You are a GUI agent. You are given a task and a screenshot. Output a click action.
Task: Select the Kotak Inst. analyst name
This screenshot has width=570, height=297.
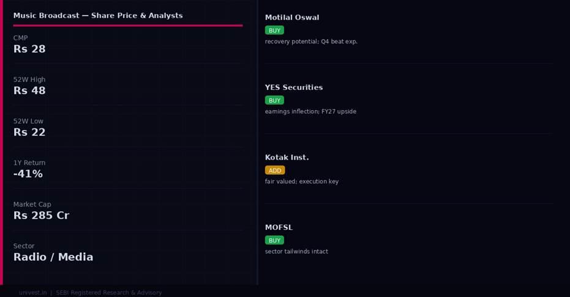287,158
